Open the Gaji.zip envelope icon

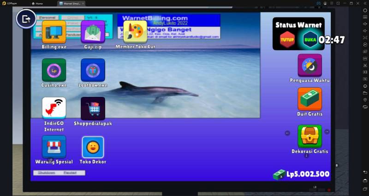pos(93,32)
